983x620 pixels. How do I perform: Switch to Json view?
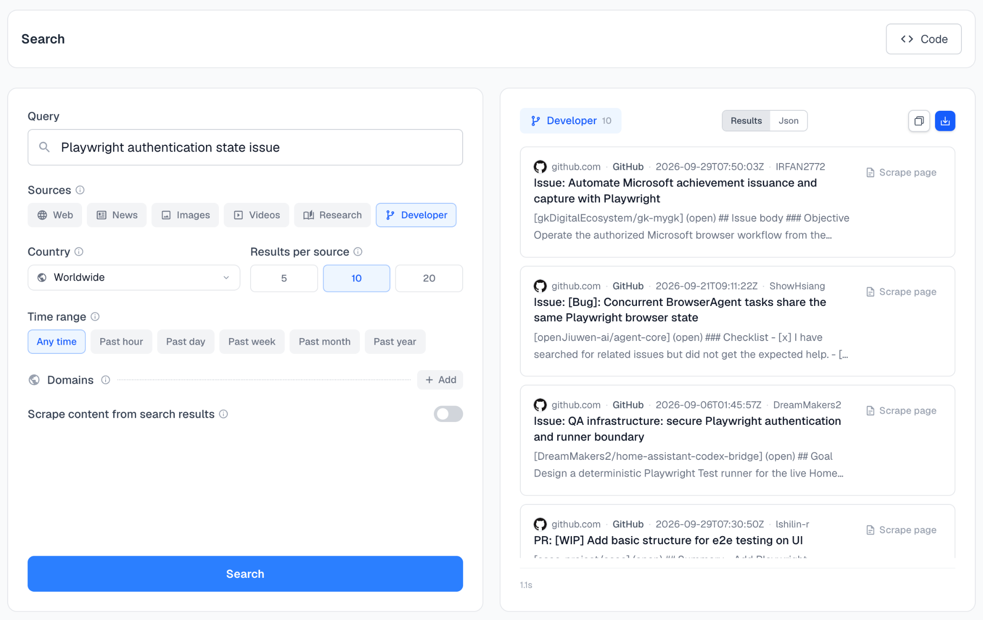(789, 121)
